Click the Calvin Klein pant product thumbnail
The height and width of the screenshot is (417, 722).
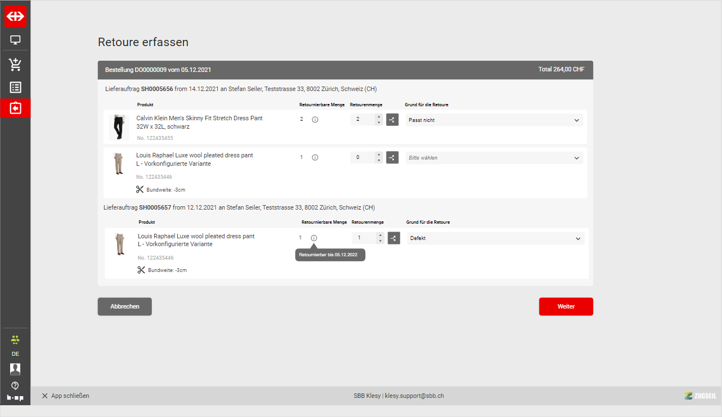(118, 127)
